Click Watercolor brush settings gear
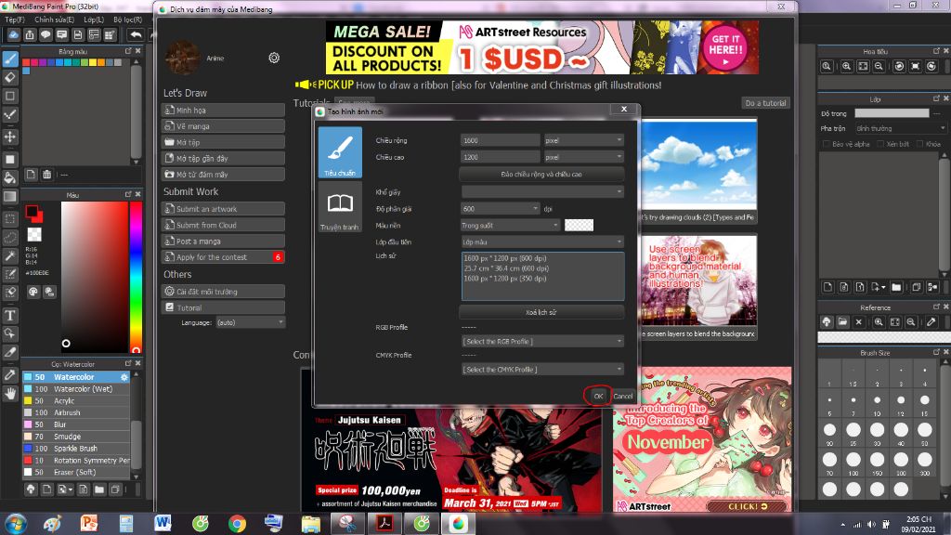 tap(124, 377)
